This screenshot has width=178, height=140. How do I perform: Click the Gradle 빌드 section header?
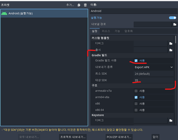[x=132, y=55]
